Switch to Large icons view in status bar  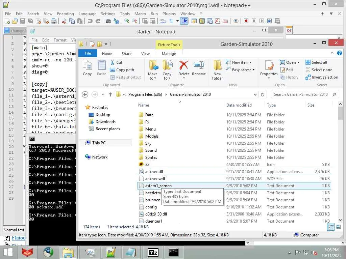[338, 227]
